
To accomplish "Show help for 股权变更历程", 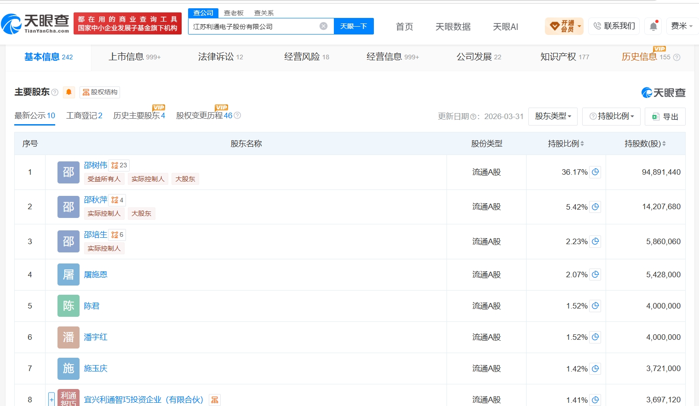I will (x=237, y=115).
